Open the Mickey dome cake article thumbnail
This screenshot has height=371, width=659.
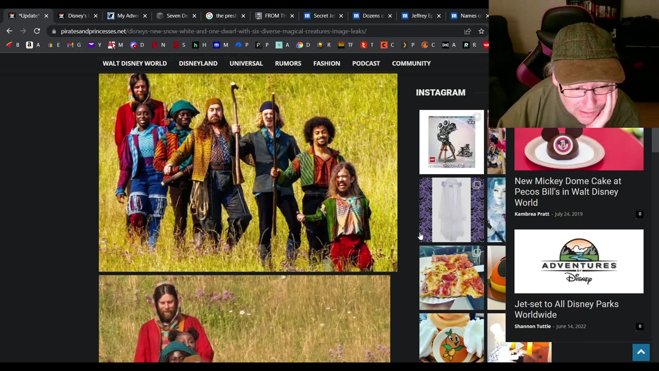(x=579, y=149)
